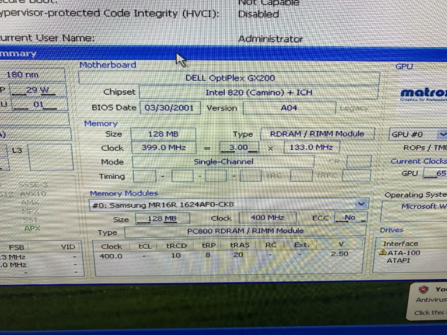The width and height of the screenshot is (447, 335).
Task: Click the Ext. column header
Action: (x=302, y=245)
